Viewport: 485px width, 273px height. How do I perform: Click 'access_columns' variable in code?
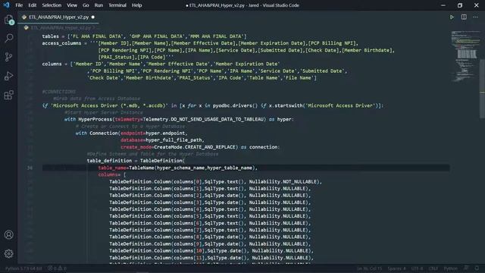coord(61,43)
